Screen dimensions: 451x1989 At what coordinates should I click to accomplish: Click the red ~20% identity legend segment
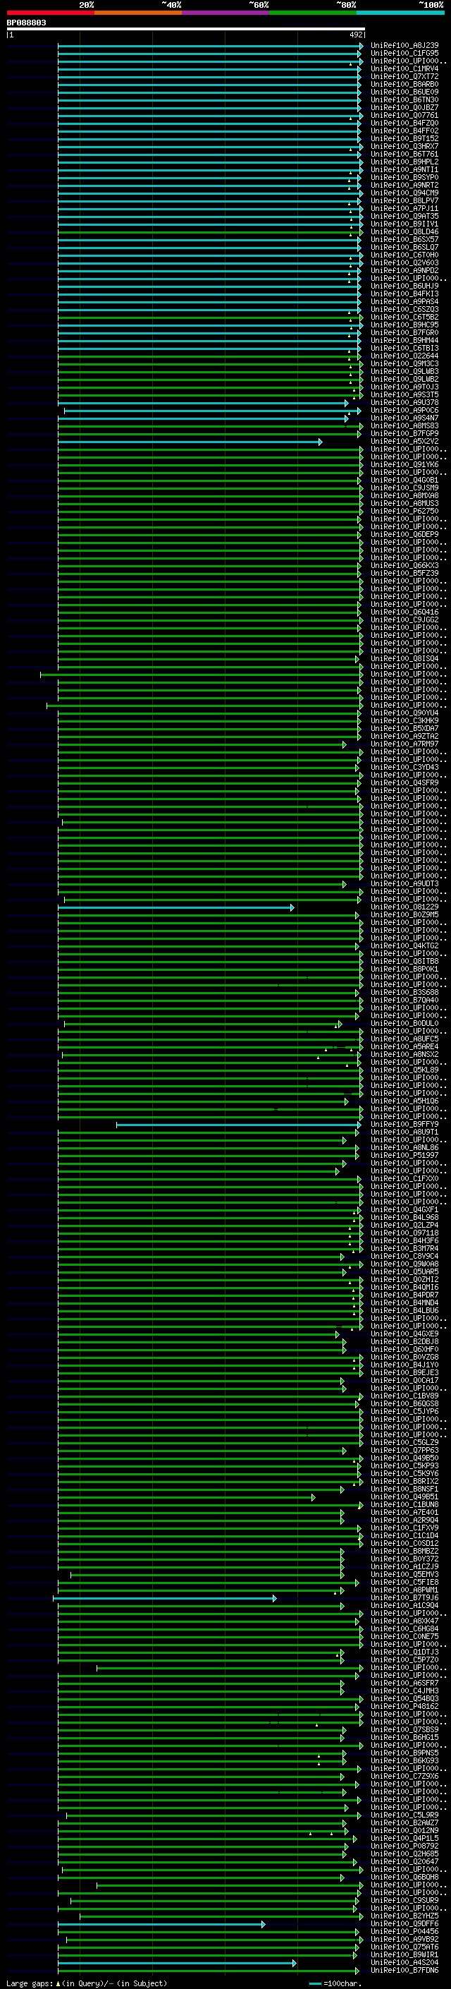click(x=51, y=13)
